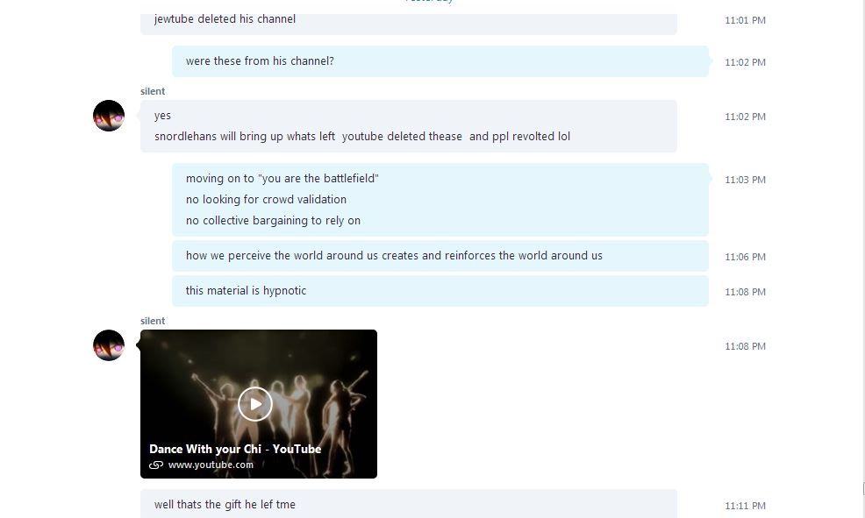
Task: Click the 'silent' name above the video
Action: coord(153,321)
